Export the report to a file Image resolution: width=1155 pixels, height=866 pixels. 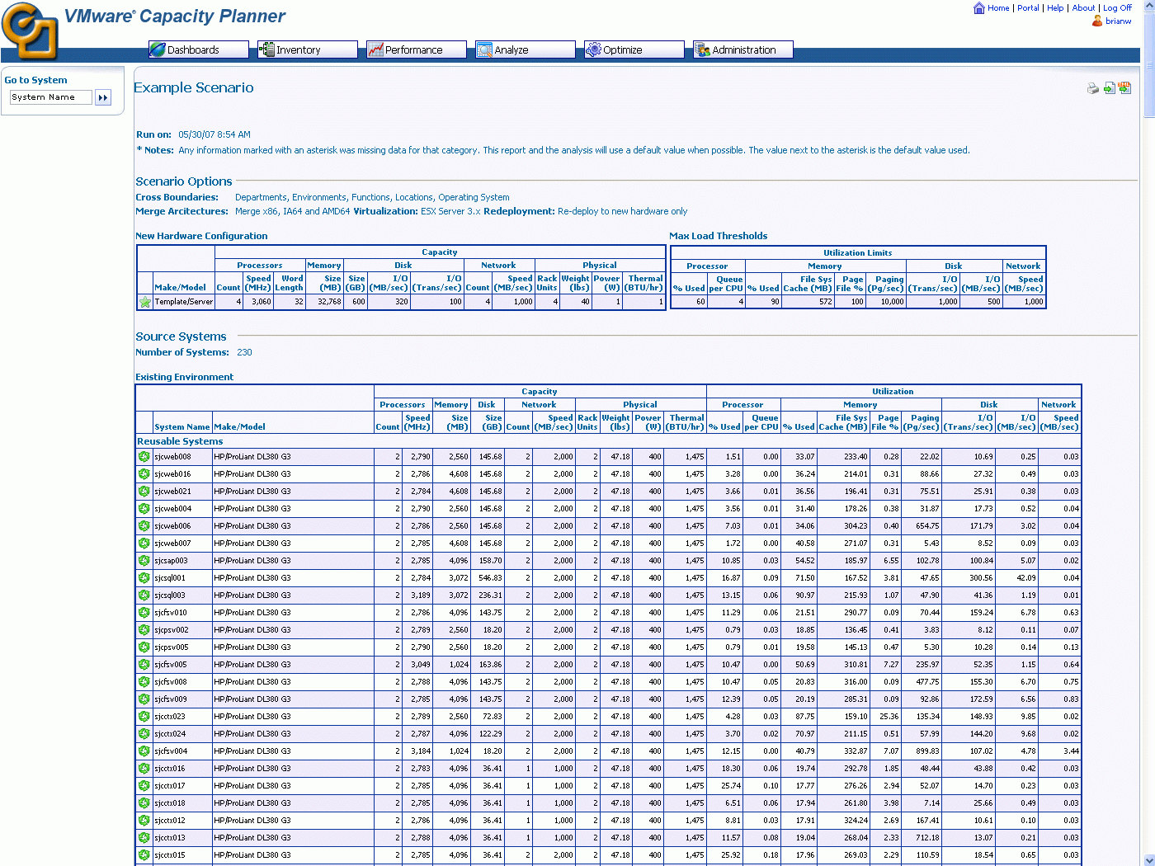(x=1109, y=87)
